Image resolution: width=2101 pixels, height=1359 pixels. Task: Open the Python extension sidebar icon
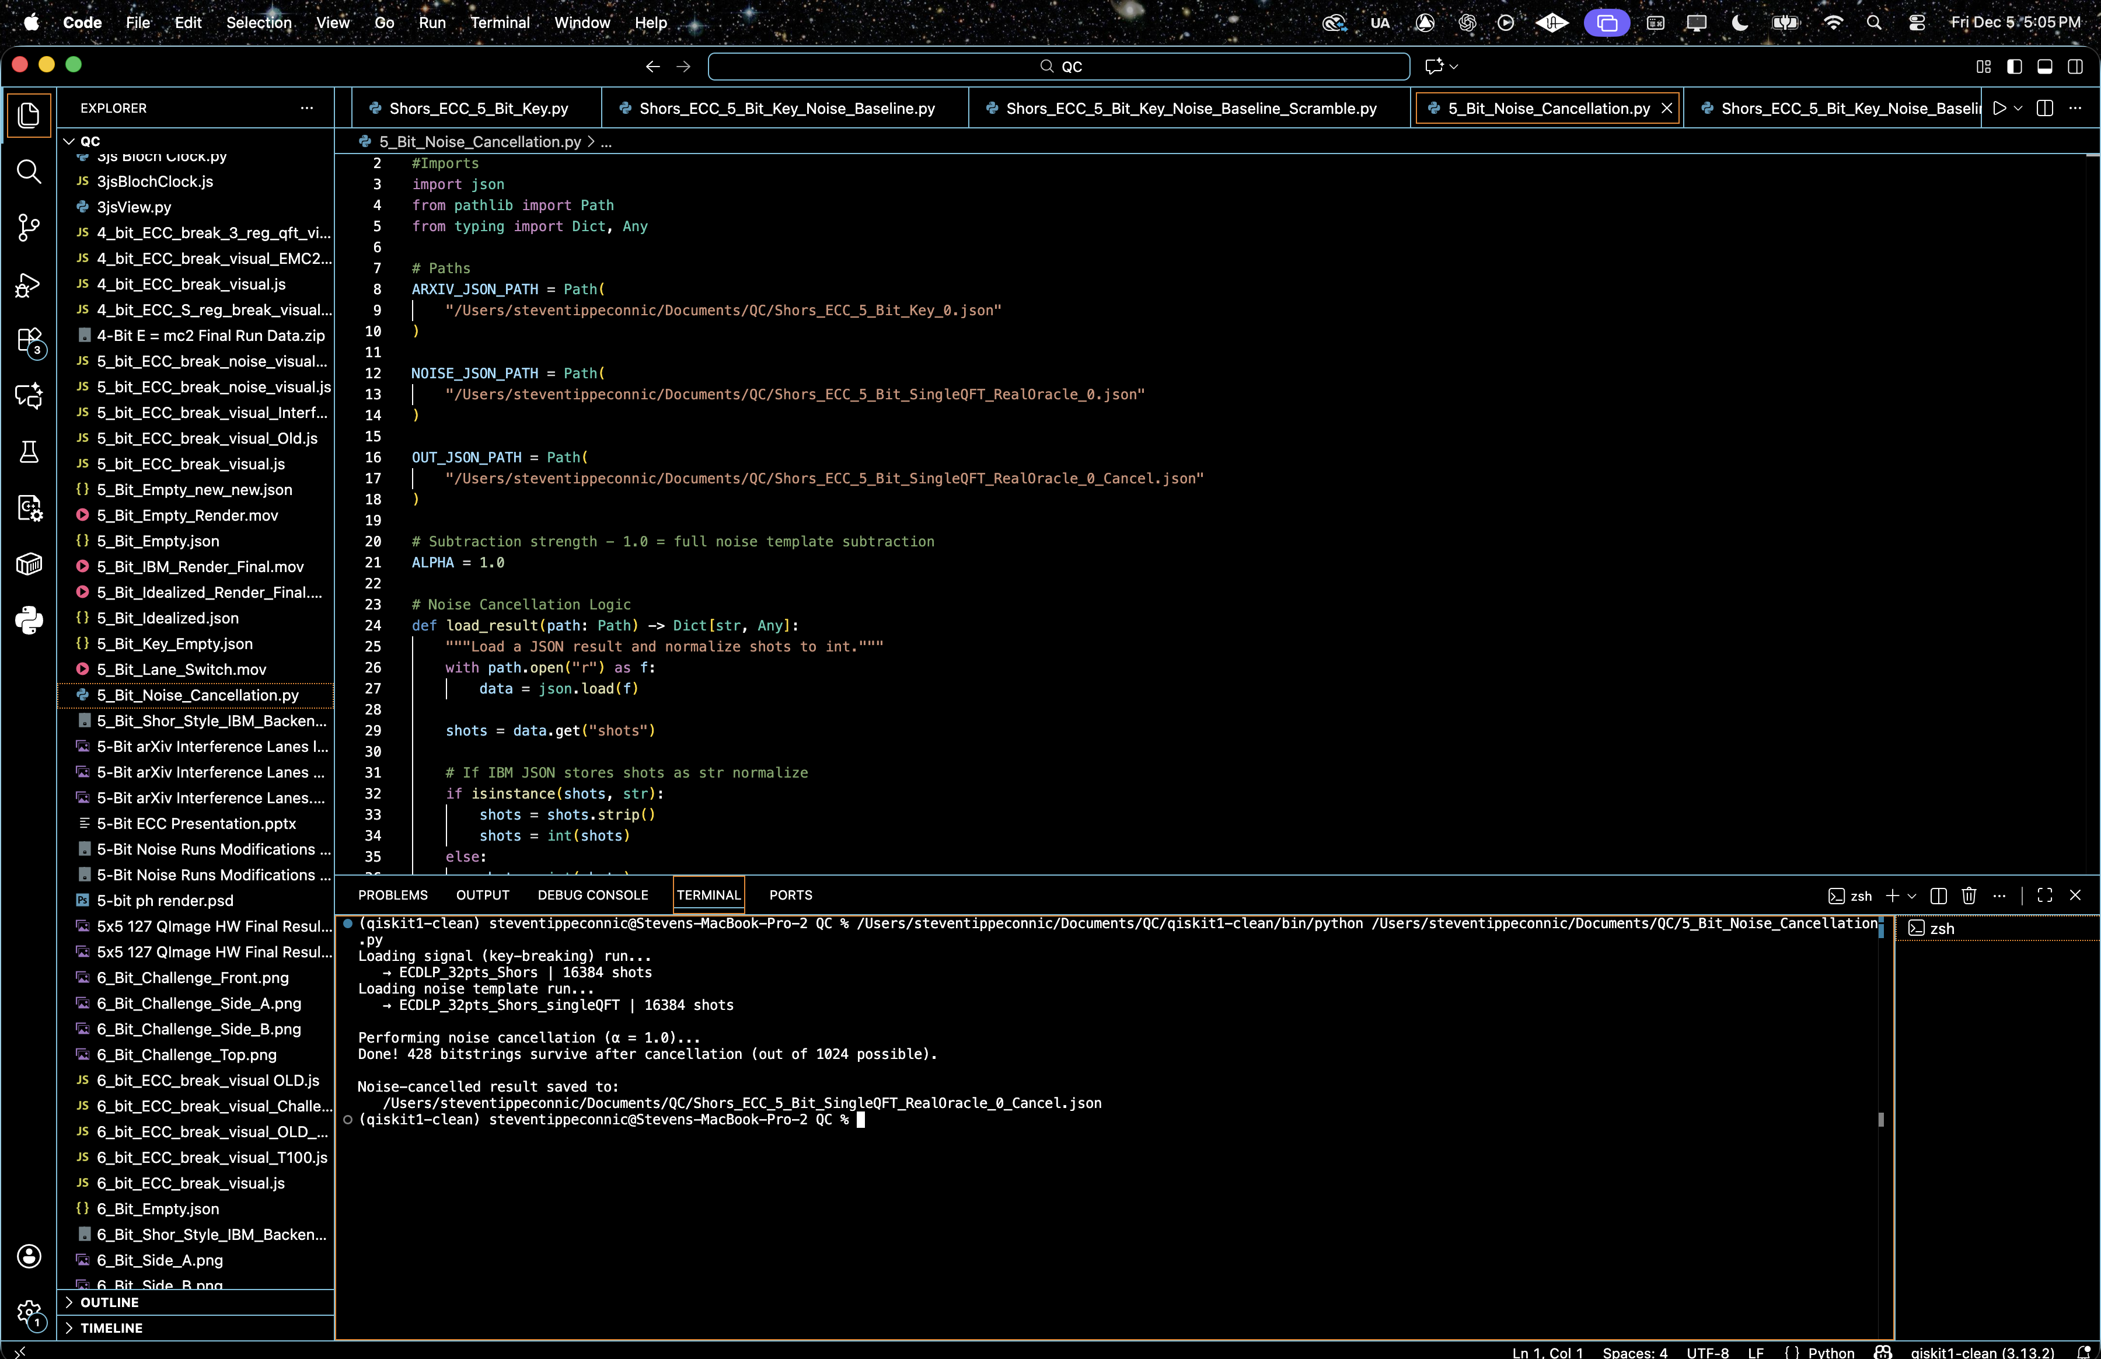(x=29, y=619)
